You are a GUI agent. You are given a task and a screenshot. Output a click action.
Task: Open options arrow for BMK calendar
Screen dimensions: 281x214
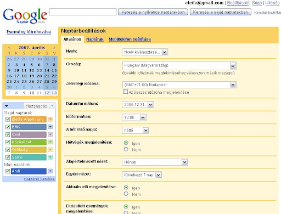(x=50, y=127)
